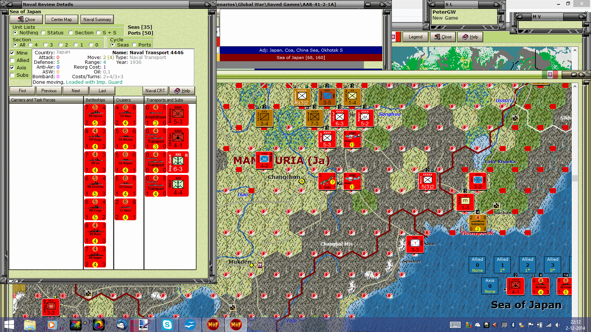Select the SNLF 4-4 marine counter
The height and width of the screenshot is (332, 591).
178,186
